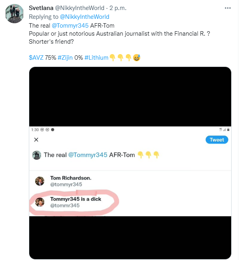Click Tom Richardson's profile picture
This screenshot has width=242, height=260.
(x=40, y=181)
